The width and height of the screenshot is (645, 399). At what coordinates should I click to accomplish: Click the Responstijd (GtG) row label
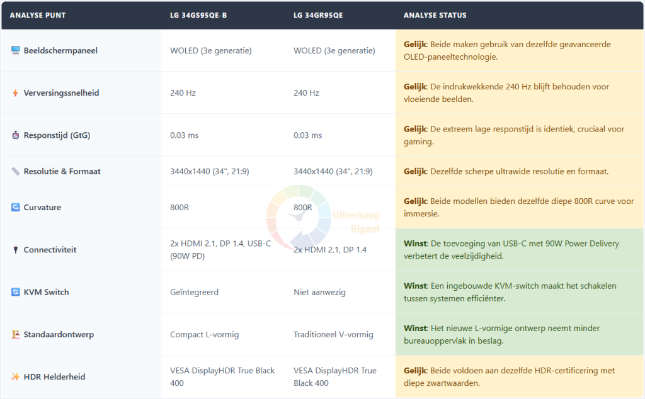coord(57,135)
